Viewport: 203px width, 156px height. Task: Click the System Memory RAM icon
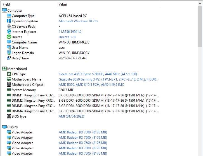coord(9,90)
